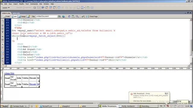The image size is (193, 108).
Task: Open the Modify menu
Action: [x=21, y=4]
